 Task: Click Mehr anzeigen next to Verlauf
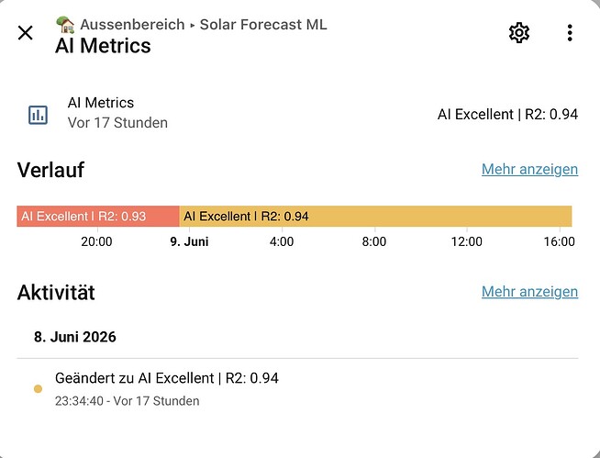tap(529, 169)
